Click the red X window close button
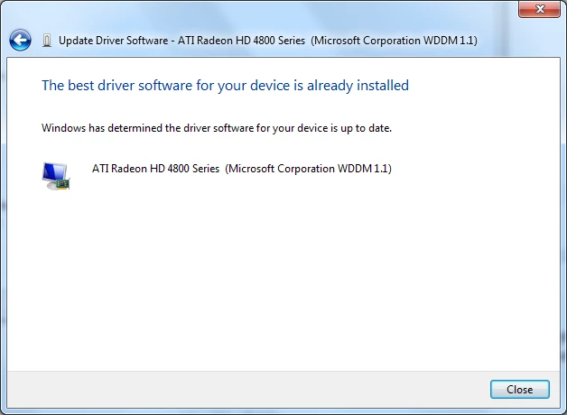The height and width of the screenshot is (415, 567). pos(539,9)
